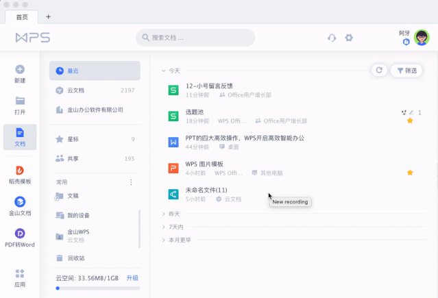Screen dimensions: 438x298
Task: Click the refresh button beside 筛选
Action: pyautogui.click(x=378, y=70)
